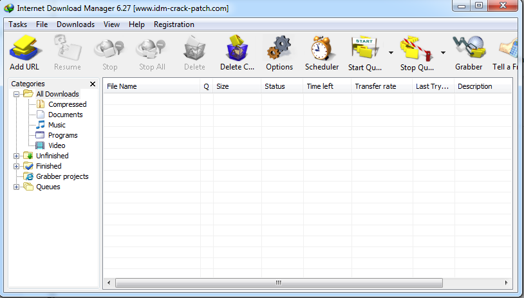The width and height of the screenshot is (524, 298).
Task: Select the Grabber projects item
Action: coord(62,177)
